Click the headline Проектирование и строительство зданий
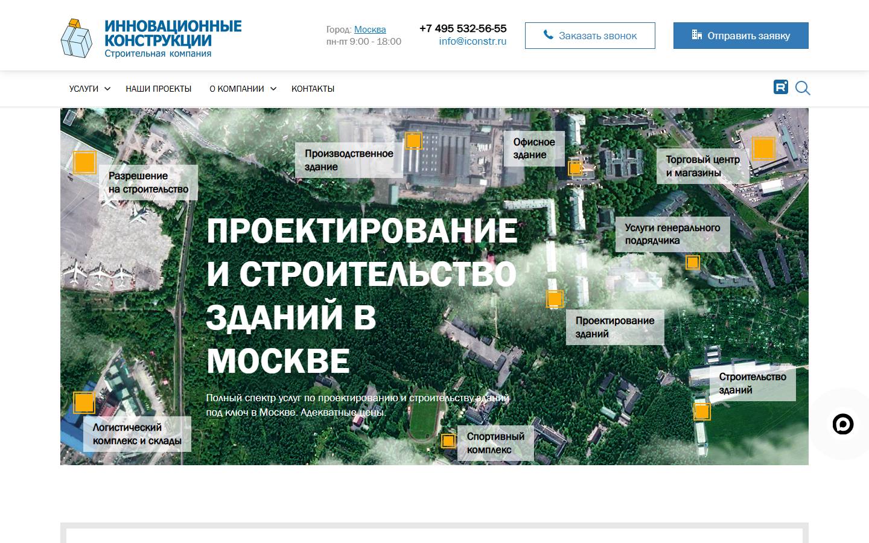This screenshot has height=543, width=869. (362, 295)
